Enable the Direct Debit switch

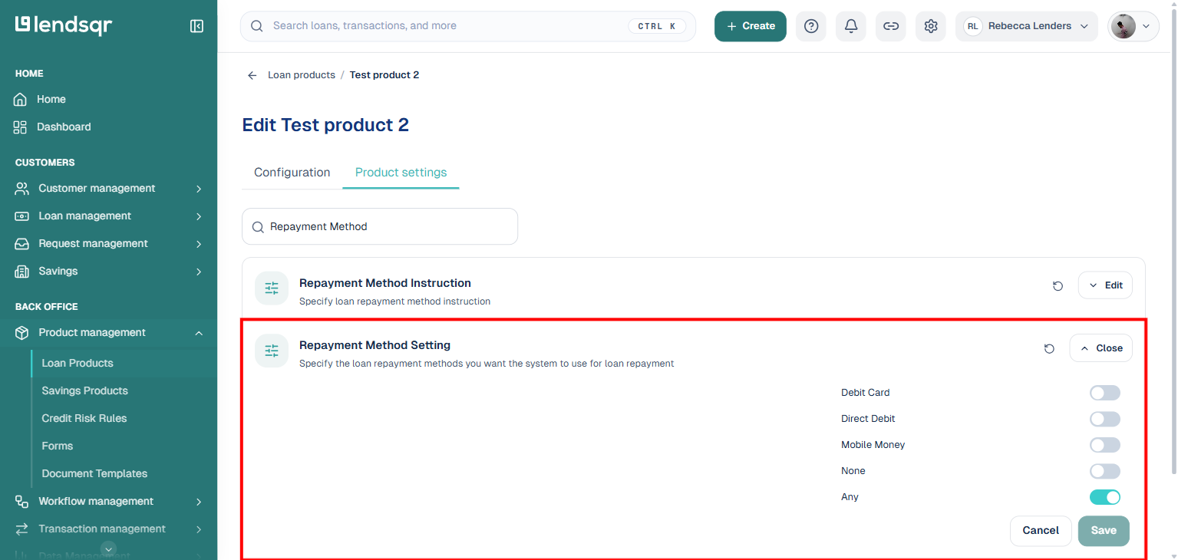click(1105, 419)
